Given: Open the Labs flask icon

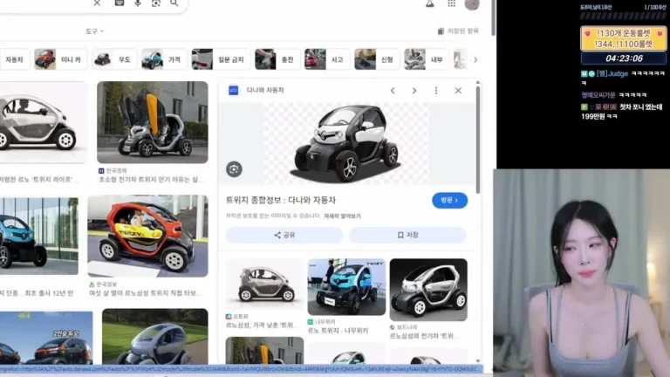Looking at the screenshot, I should (x=429, y=3).
